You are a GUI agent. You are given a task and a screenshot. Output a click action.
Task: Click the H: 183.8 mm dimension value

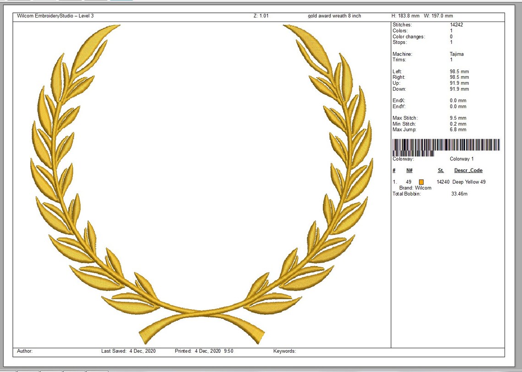(405, 16)
